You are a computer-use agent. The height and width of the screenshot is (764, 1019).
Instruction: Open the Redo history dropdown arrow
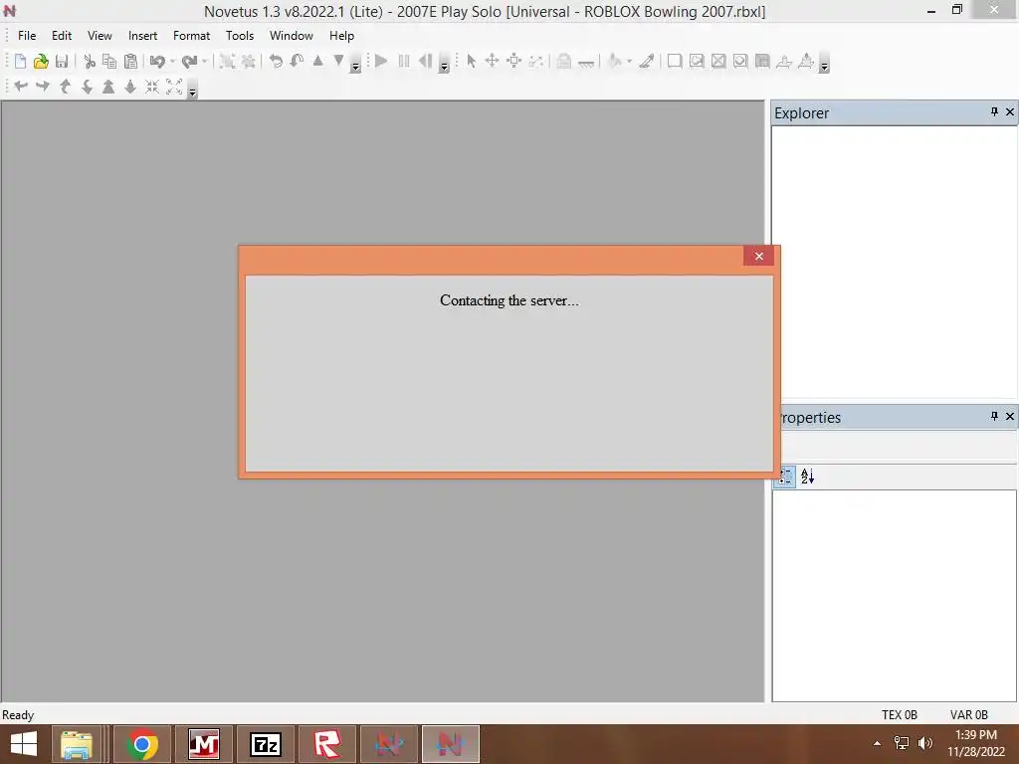(204, 61)
